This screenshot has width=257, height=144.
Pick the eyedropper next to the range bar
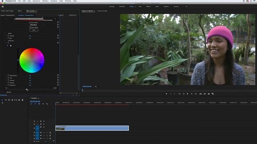click(55, 19)
